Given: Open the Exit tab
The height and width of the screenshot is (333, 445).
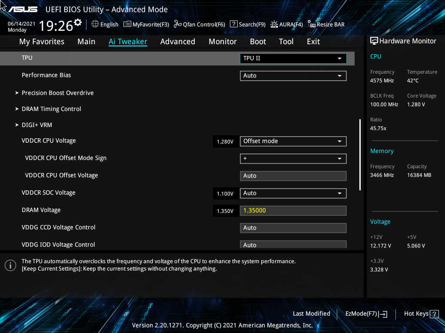Looking at the screenshot, I should 313,42.
